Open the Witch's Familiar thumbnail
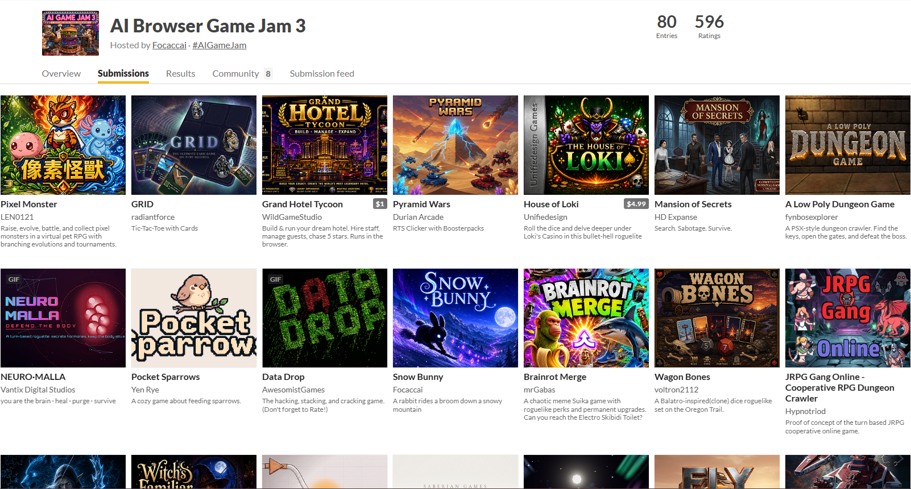Image resolution: width=911 pixels, height=489 pixels. click(194, 472)
